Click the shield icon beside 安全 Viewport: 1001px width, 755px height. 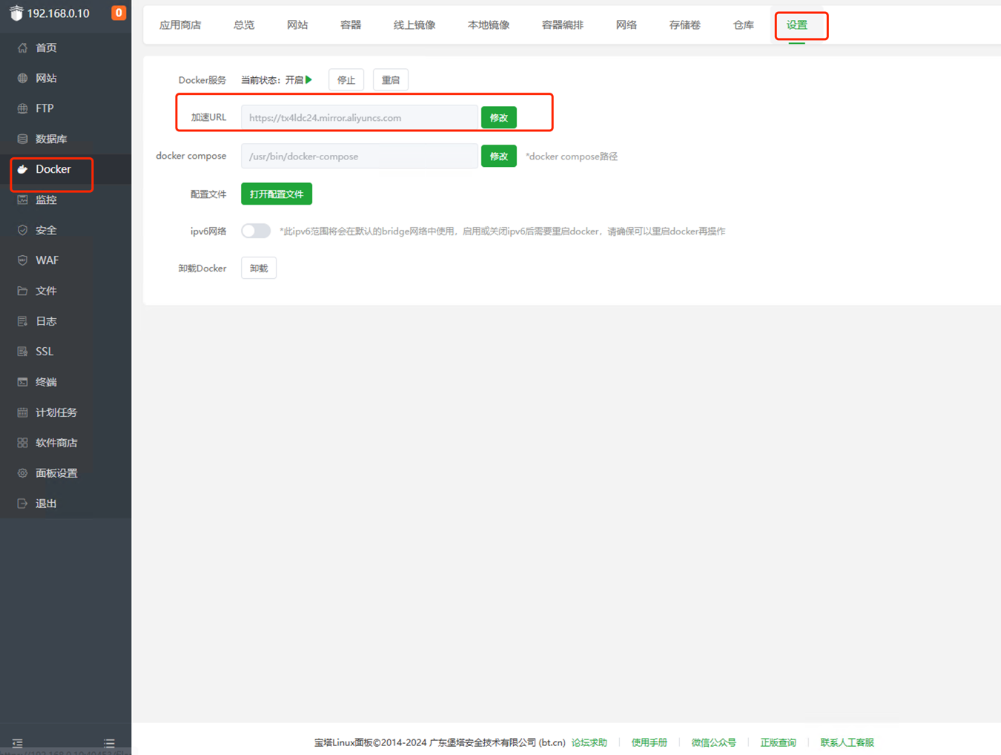[x=22, y=231]
